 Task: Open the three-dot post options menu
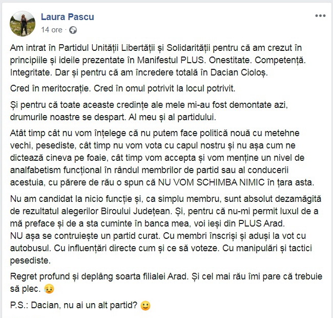tap(320, 16)
